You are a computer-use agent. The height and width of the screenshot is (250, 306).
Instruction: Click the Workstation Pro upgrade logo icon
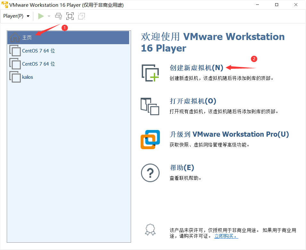point(150,140)
